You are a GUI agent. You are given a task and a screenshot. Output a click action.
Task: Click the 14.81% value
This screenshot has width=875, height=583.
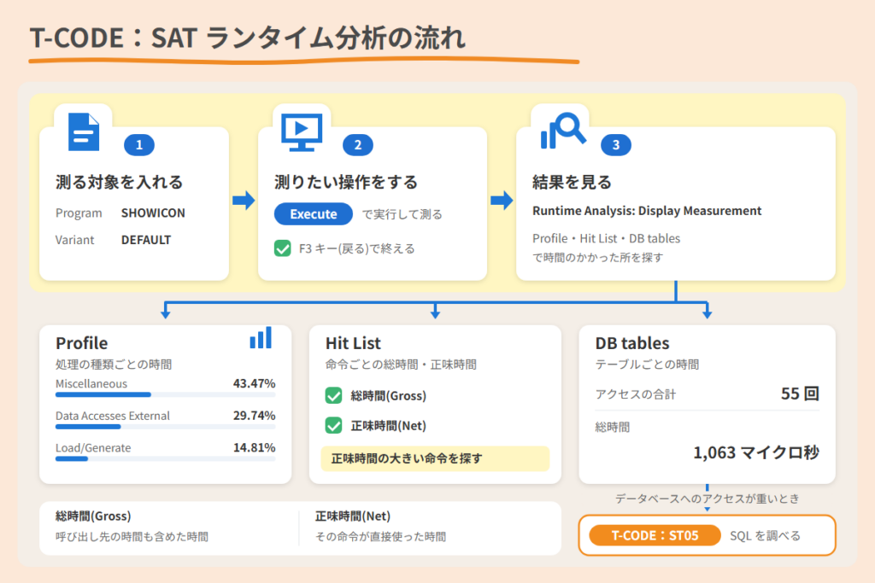(254, 447)
